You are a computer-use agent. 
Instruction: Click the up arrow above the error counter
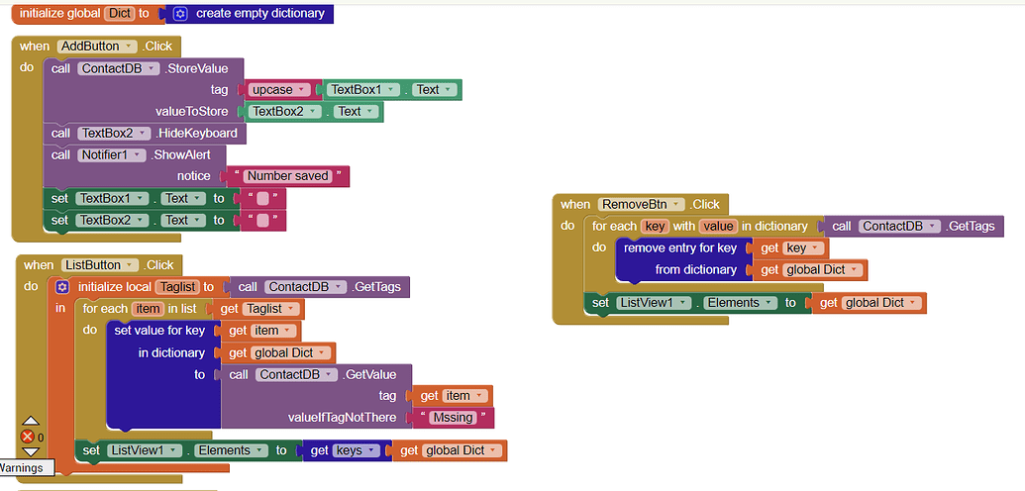[30, 422]
